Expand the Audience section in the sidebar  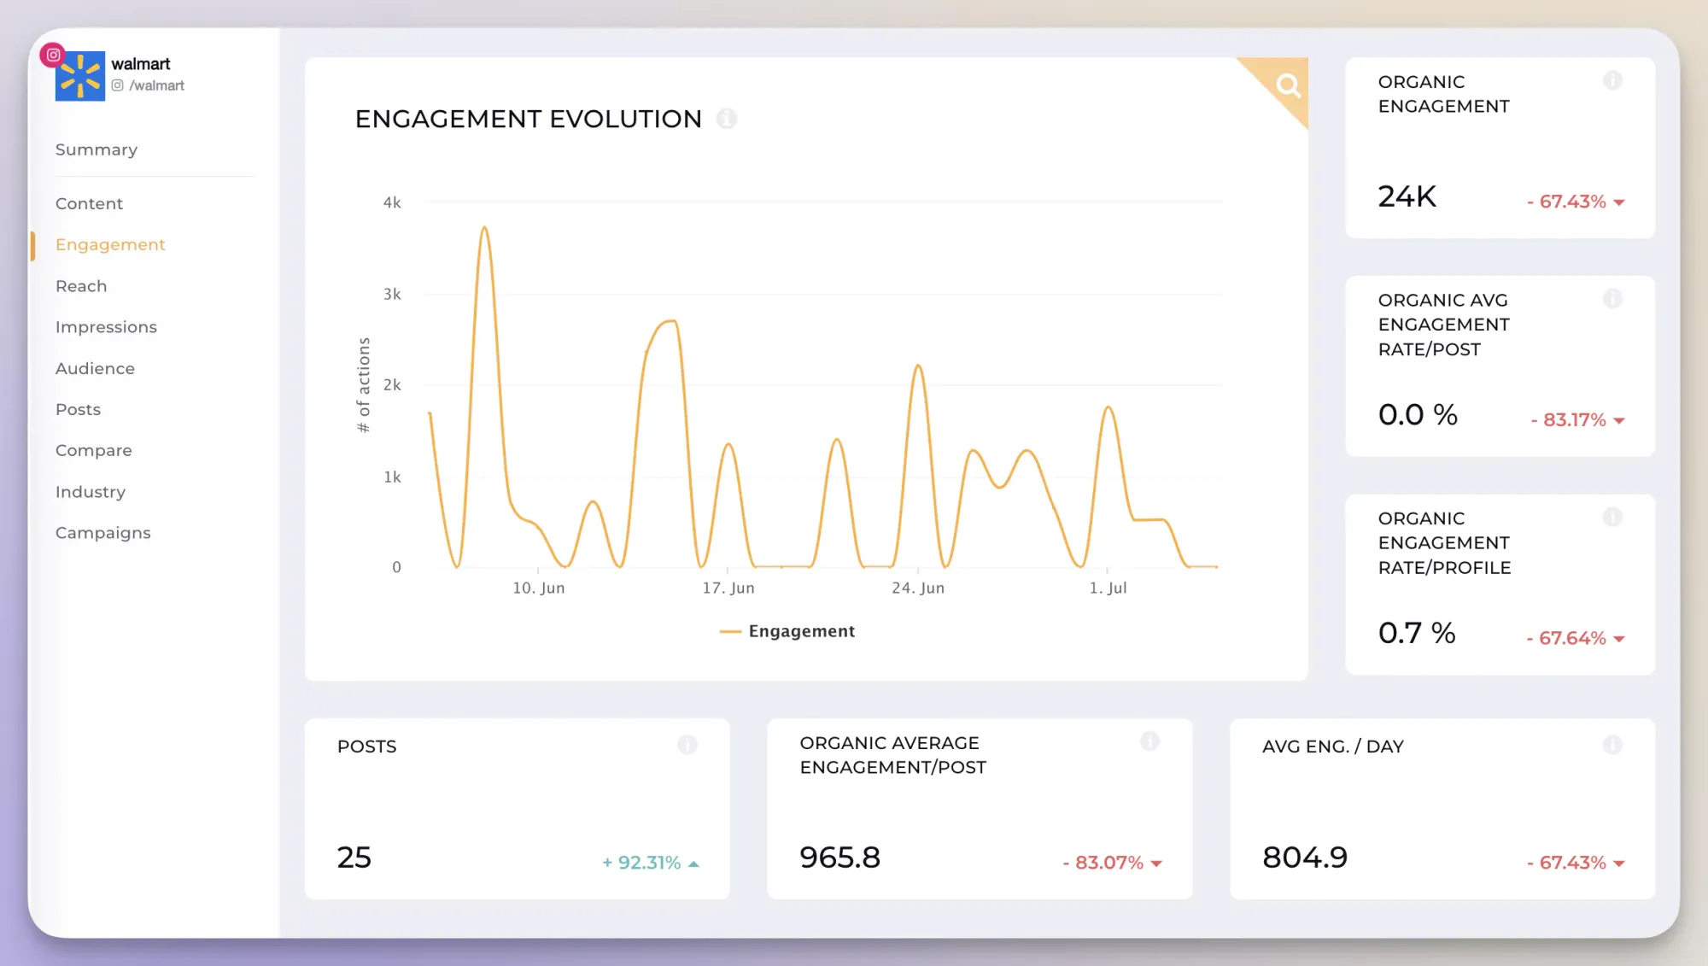click(x=94, y=367)
